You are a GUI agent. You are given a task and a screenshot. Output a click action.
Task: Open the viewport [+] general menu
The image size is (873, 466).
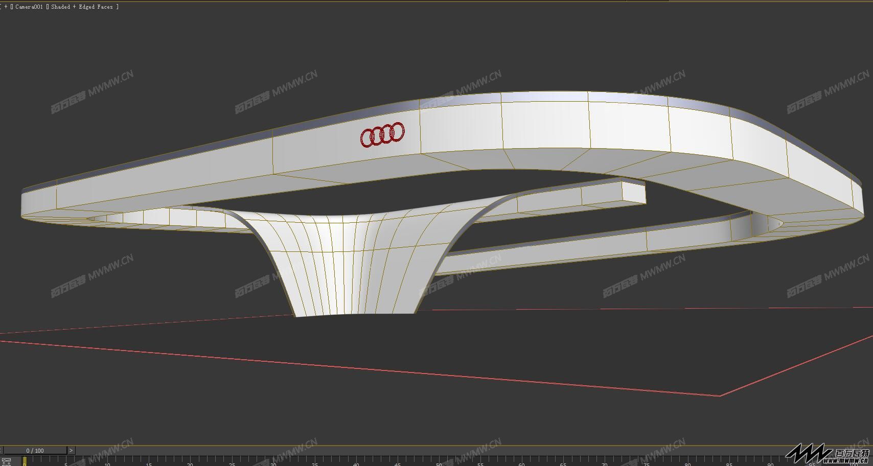(x=6, y=7)
